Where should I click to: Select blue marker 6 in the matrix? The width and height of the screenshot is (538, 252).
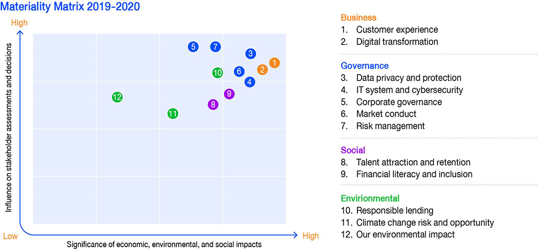point(239,71)
